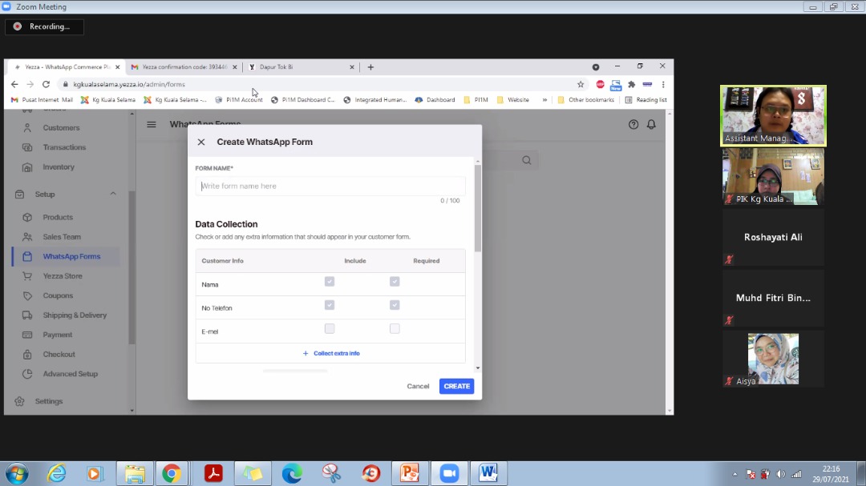
Task: Click the Customers person icon
Action: (27, 127)
